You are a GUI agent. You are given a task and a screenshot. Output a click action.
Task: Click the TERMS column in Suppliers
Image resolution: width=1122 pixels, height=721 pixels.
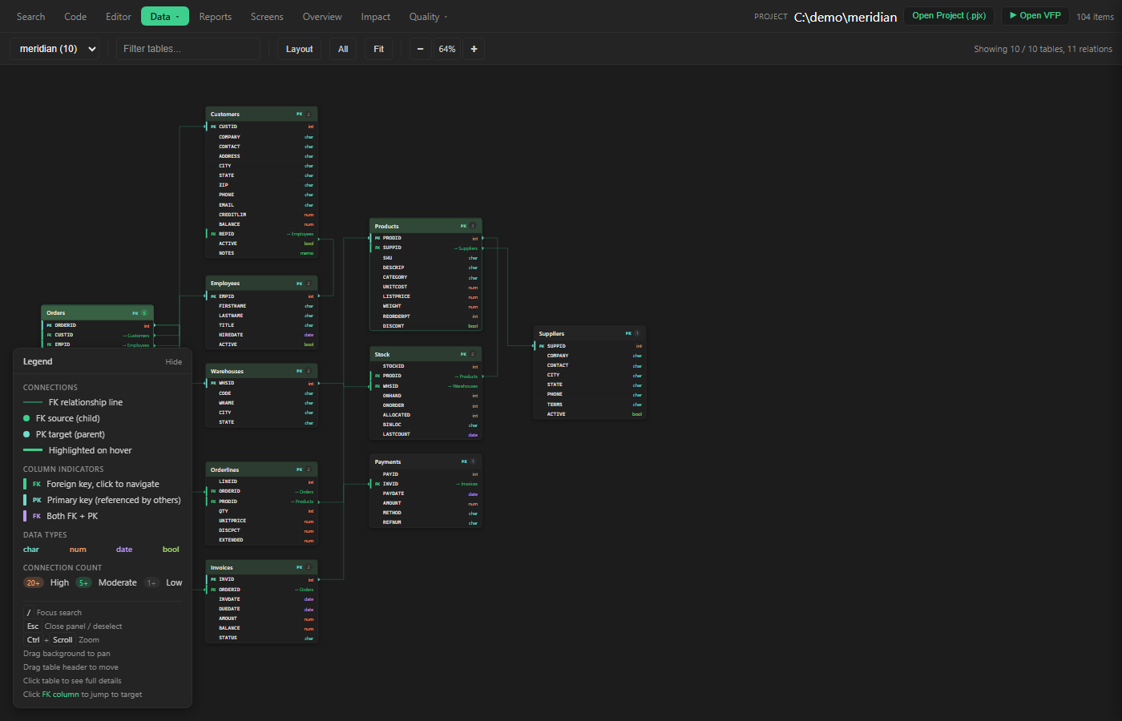pyautogui.click(x=590, y=405)
